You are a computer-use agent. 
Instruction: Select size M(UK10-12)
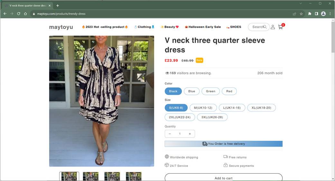pos(203,108)
